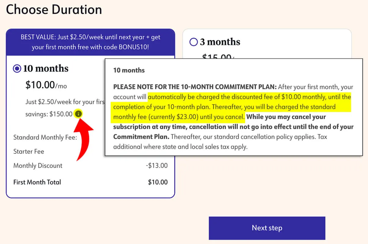
Task: Select the 3 months radio button
Action: (x=193, y=42)
